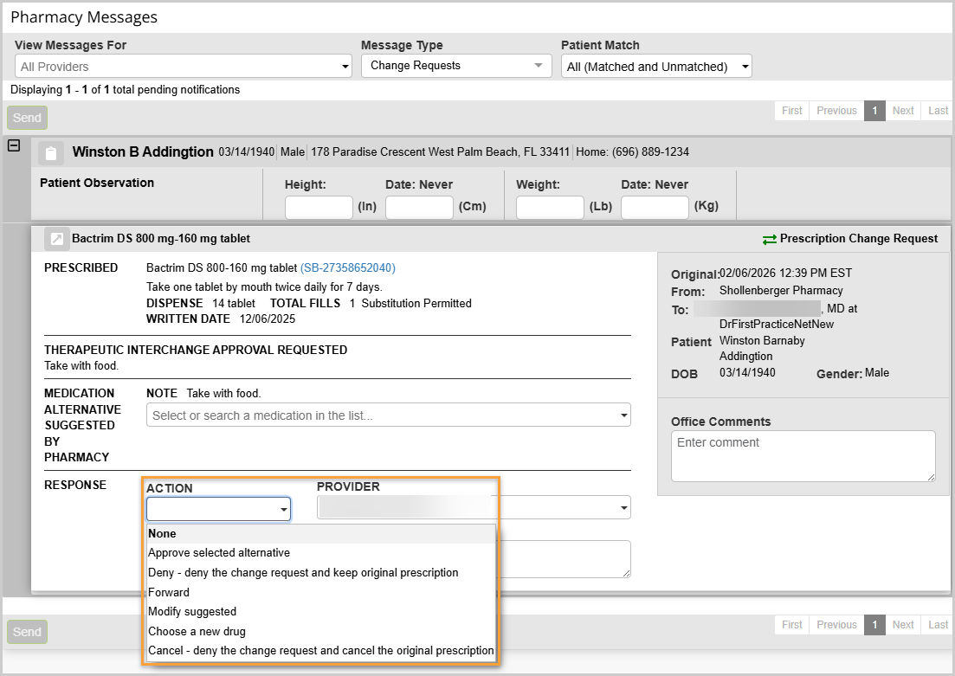The width and height of the screenshot is (955, 676).
Task: Click the Prescription Change Request label
Action: pyautogui.click(x=859, y=239)
